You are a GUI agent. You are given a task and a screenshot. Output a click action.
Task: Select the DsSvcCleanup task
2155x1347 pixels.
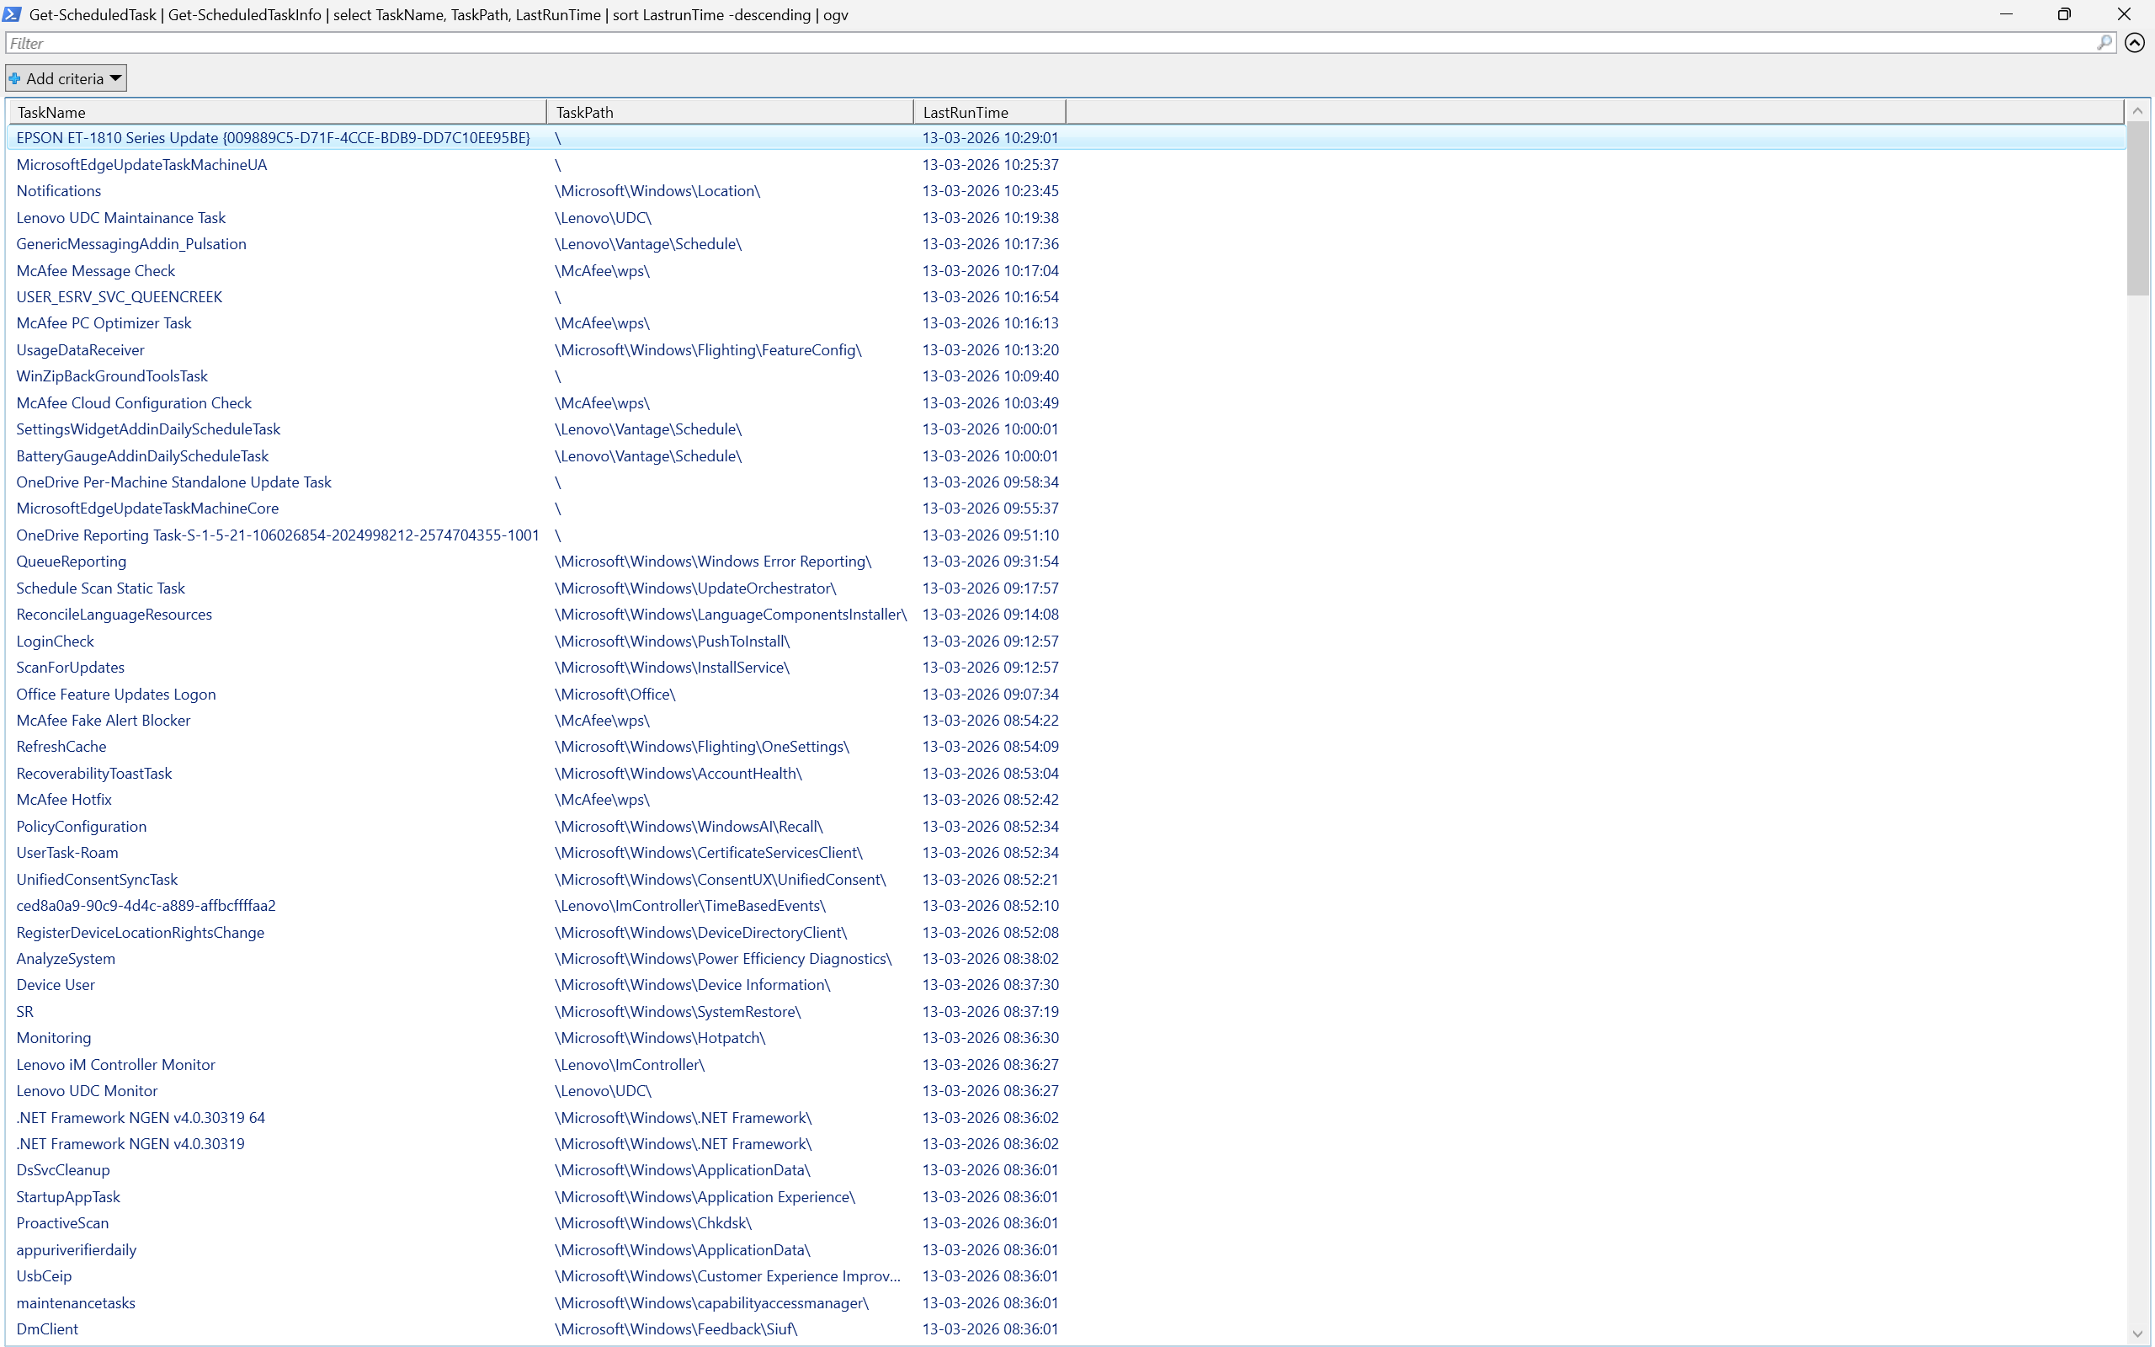[1067, 1170]
